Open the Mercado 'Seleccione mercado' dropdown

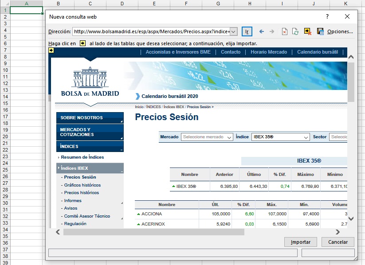click(229, 137)
